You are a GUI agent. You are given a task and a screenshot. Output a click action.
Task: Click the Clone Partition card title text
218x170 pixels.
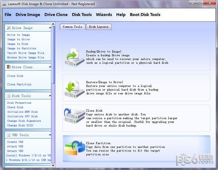[x=98, y=143]
